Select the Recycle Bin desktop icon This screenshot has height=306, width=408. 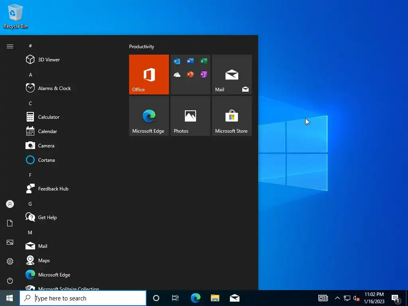(x=16, y=16)
